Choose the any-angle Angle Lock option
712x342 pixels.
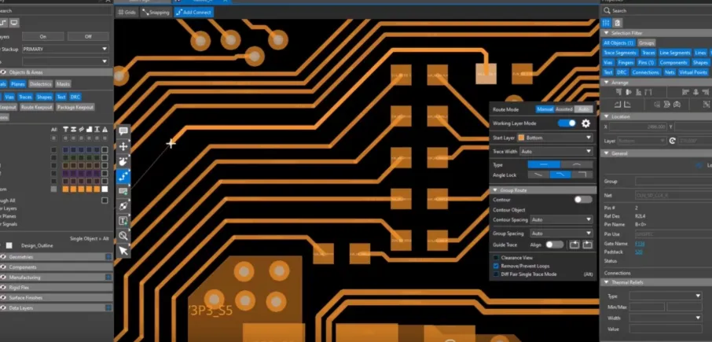pyautogui.click(x=538, y=175)
